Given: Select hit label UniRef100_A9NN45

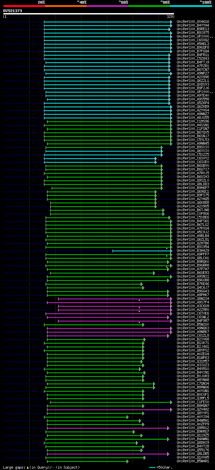Looking at the screenshot, I should [x=193, y=143].
